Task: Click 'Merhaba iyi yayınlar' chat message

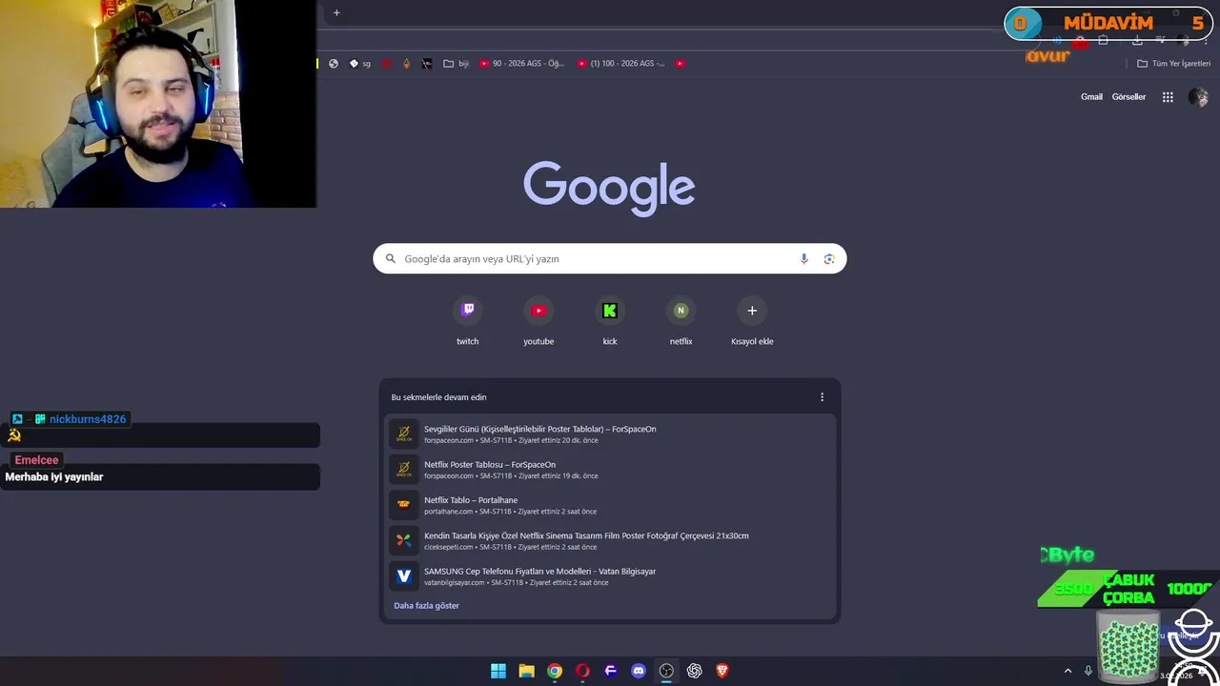Action: (54, 477)
